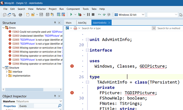Create a new item via New icon
Viewport: 183px width, 110px height.
point(28,15)
